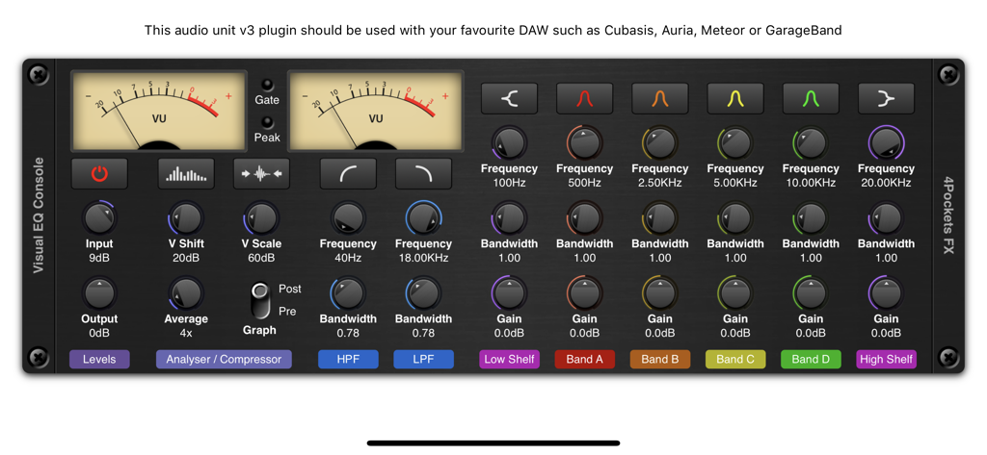Click the Band D Gain knob
The image size is (987, 455).
811,293
